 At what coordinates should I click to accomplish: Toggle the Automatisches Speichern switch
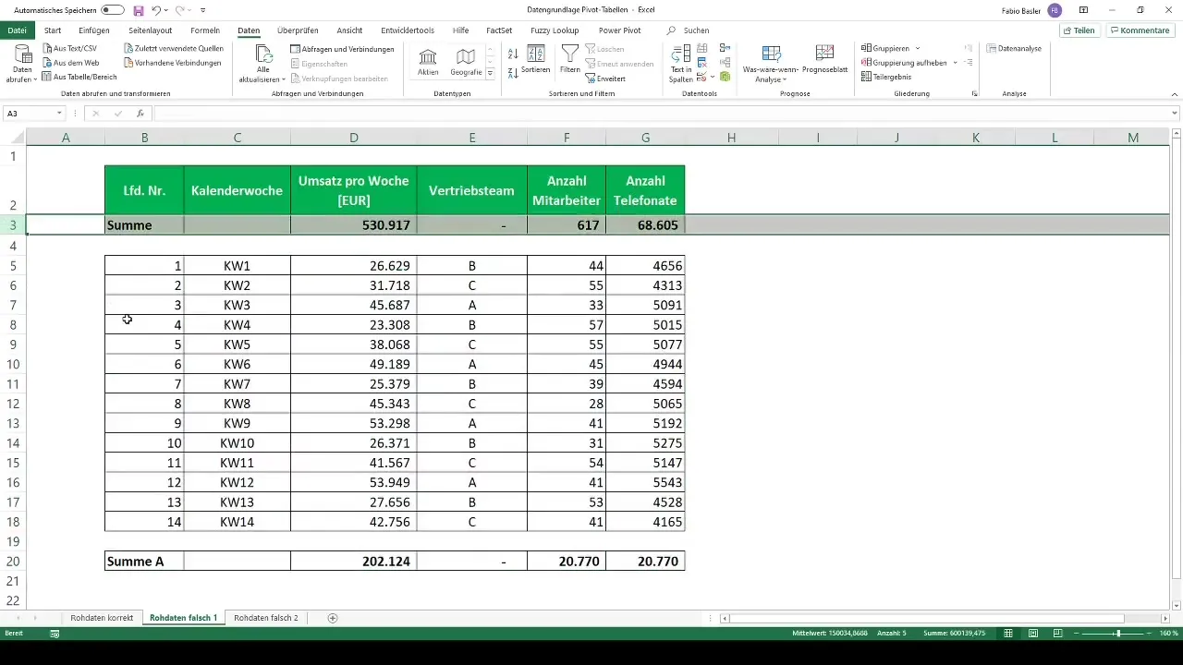coord(113,10)
